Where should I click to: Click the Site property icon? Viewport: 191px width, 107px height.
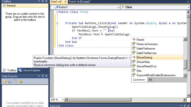point(133,70)
